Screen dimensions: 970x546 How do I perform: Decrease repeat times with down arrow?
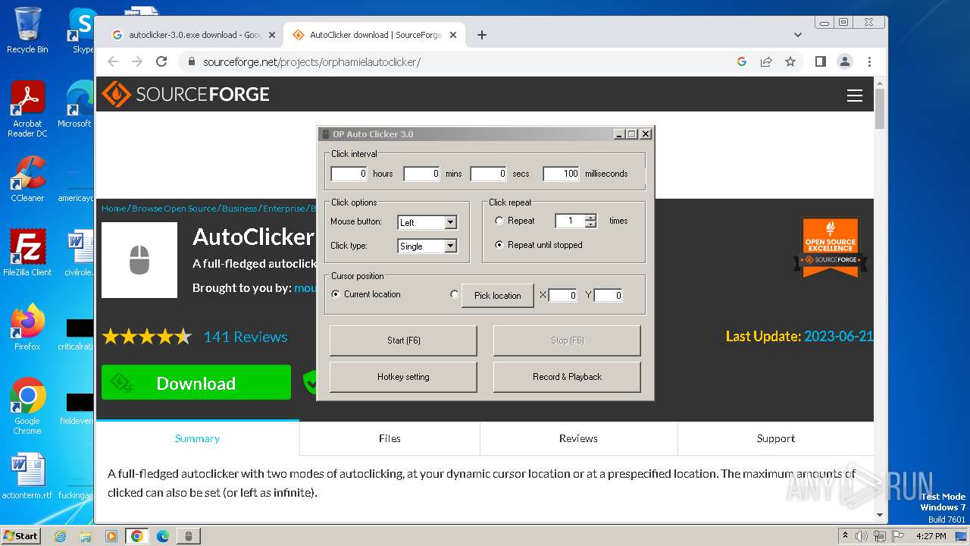(x=591, y=224)
